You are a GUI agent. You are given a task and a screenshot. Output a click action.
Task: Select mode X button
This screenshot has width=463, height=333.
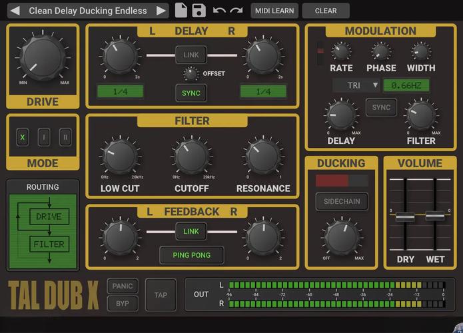click(x=23, y=137)
